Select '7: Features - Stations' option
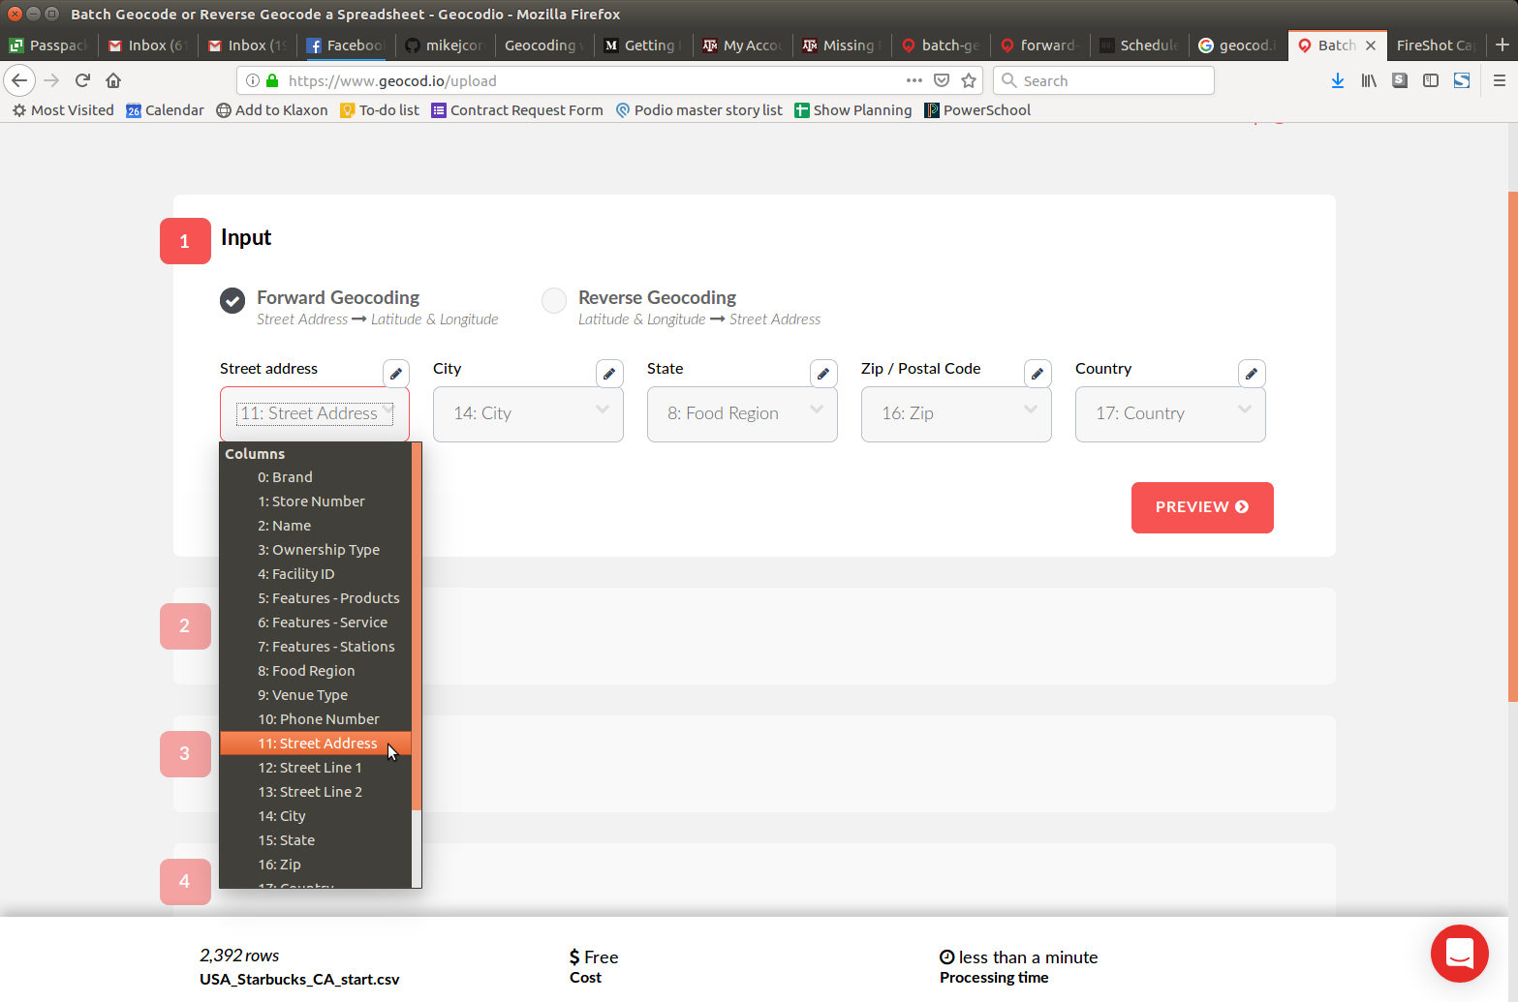Screen dimensions: 1518x1002 (316, 647)
